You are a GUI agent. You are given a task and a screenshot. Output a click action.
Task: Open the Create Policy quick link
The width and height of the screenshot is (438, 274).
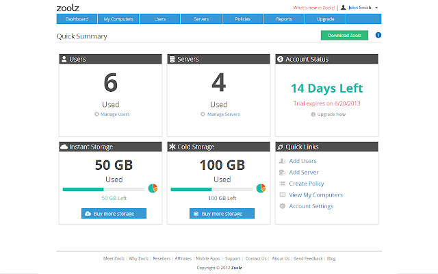[x=307, y=184]
